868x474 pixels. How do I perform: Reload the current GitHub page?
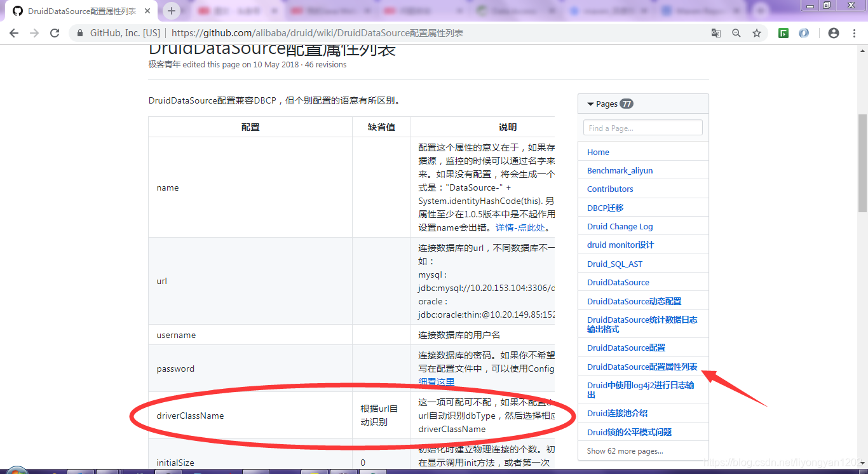click(55, 33)
